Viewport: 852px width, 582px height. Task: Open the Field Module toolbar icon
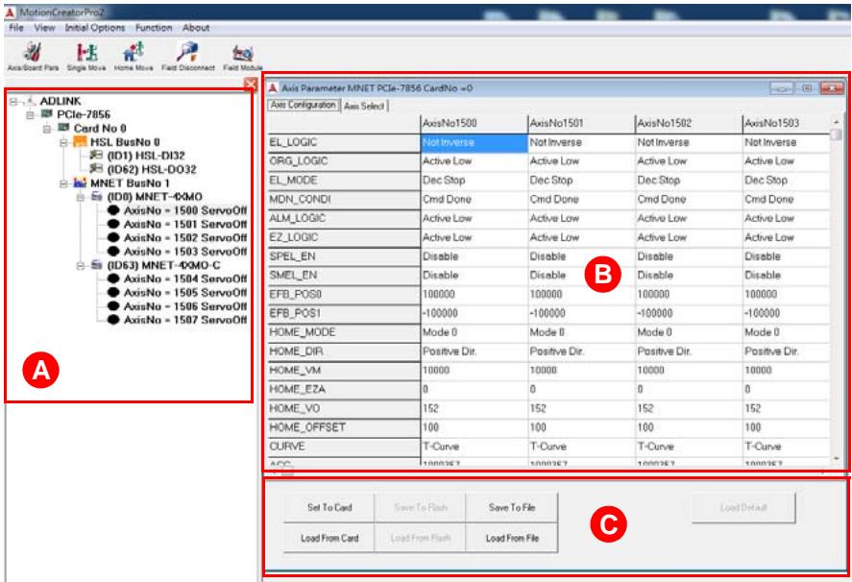[243, 52]
